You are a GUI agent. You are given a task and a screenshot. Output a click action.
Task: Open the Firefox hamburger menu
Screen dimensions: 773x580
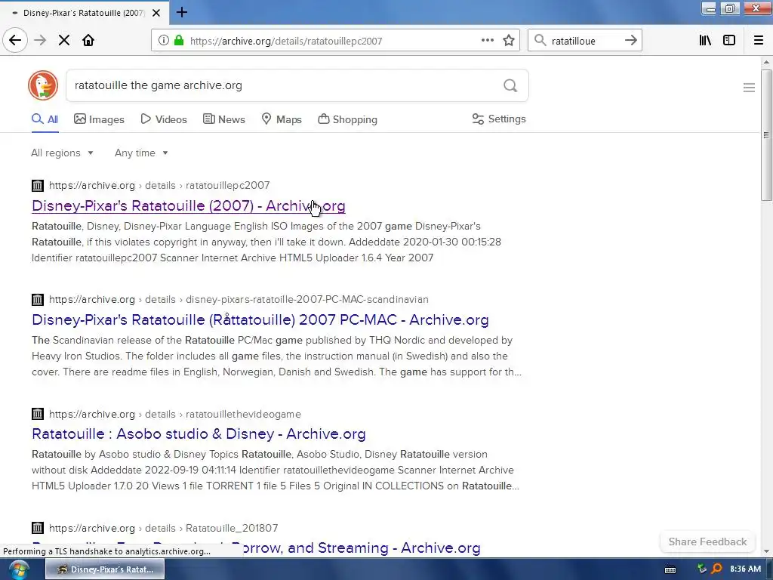[x=758, y=41]
